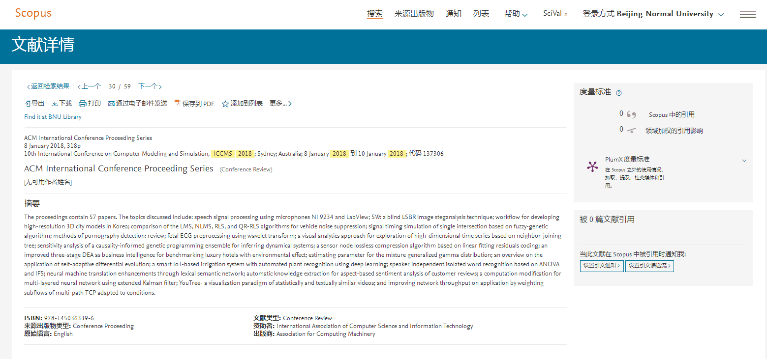Go to next record 下一个
Image resolution: width=767 pixels, height=359 pixels.
click(x=150, y=86)
